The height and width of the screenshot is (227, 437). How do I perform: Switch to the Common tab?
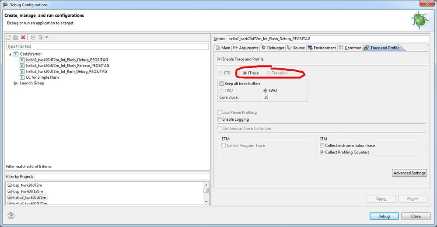pyautogui.click(x=350, y=48)
